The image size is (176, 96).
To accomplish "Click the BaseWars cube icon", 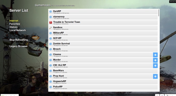I will (x=51, y=71).
